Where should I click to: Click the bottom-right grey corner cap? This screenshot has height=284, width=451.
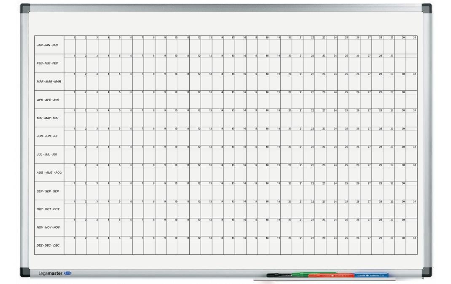pyautogui.click(x=427, y=272)
